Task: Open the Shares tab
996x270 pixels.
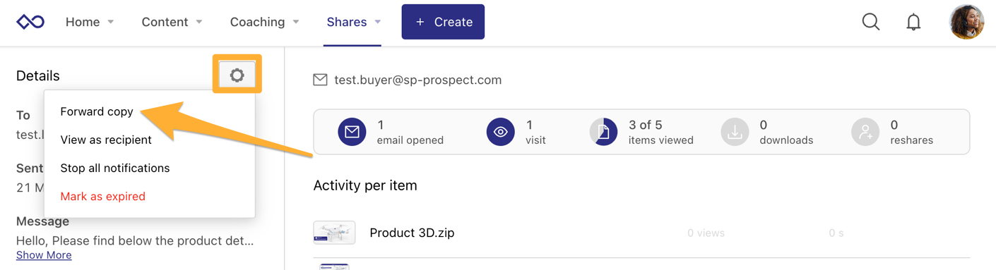Action: 353,22
